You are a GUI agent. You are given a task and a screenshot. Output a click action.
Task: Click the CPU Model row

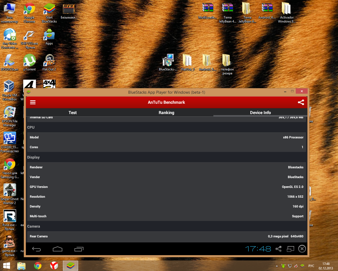(167, 137)
